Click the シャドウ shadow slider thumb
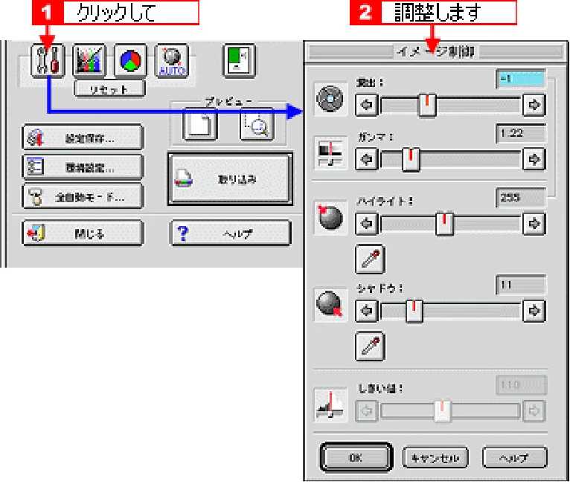This screenshot has width=570, height=484. 414,311
